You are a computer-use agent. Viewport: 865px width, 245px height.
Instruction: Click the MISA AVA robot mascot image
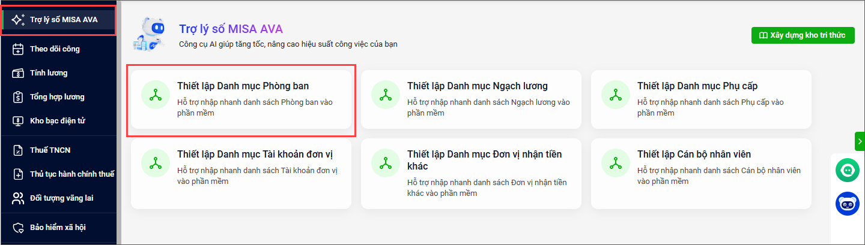click(x=148, y=37)
